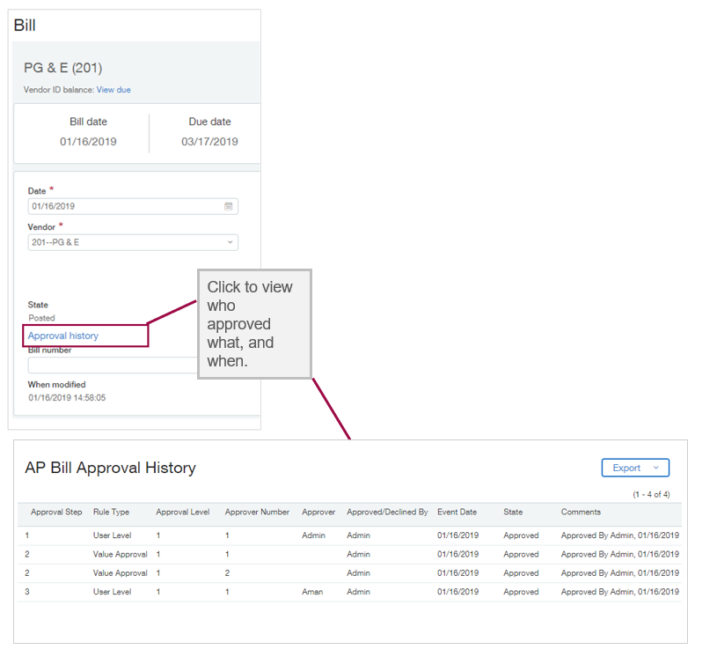Open the calendar picker on the Date field
The width and height of the screenshot is (717, 657).
(229, 206)
